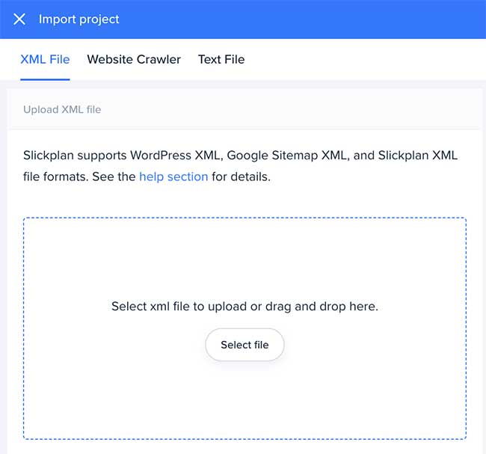Select the Text File tab

[221, 59]
